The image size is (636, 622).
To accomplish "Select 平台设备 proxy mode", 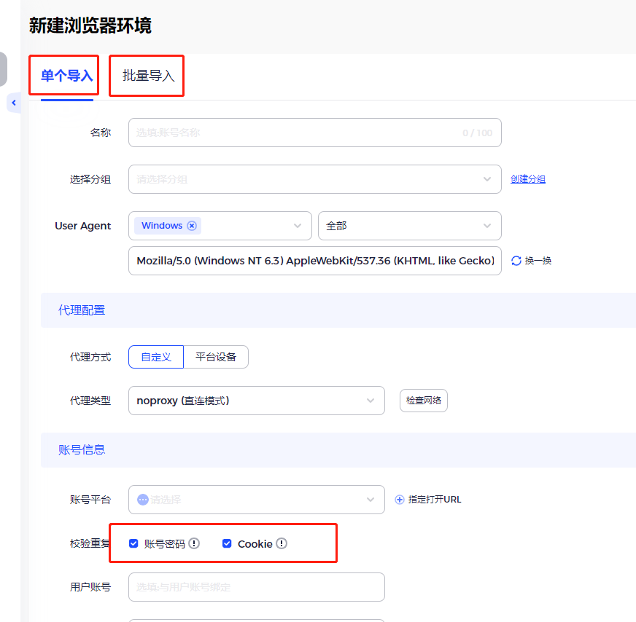I will 216,357.
